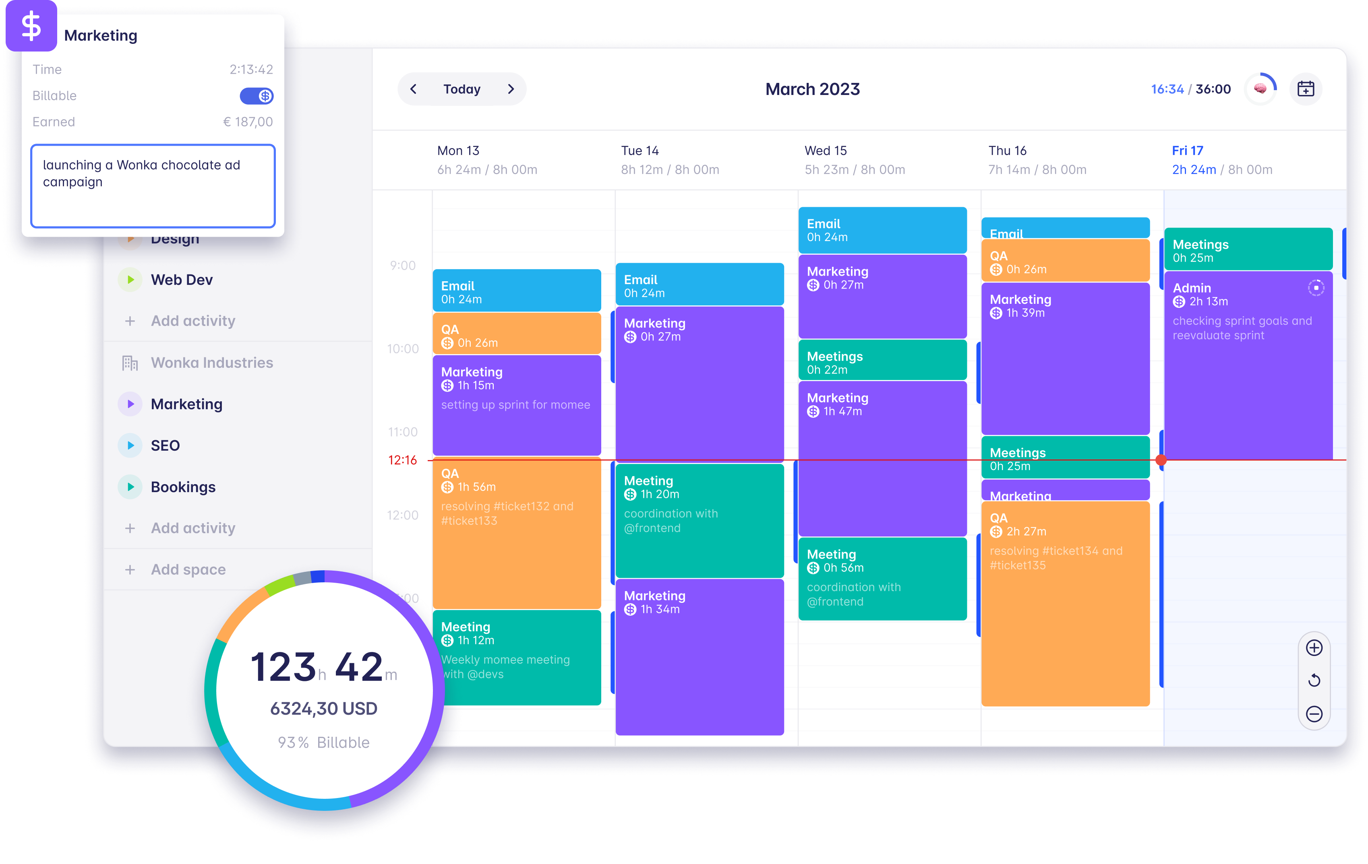Click the Today button in calendar header
This screenshot has width=1368, height=864.
[462, 89]
